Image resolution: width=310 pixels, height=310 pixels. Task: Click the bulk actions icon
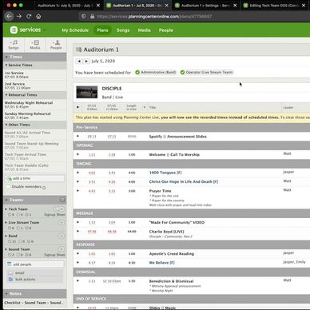(10, 280)
